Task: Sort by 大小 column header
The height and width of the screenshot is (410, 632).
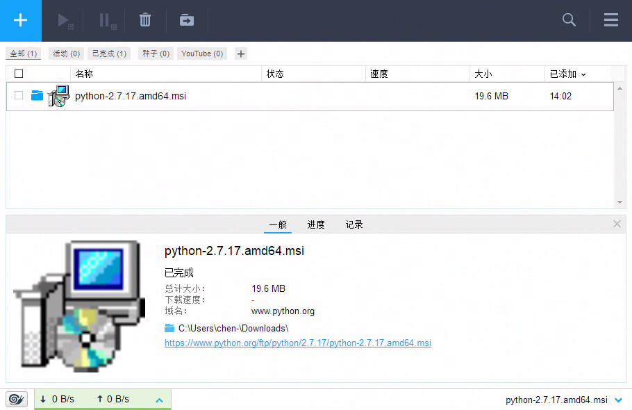Action: (x=507, y=74)
